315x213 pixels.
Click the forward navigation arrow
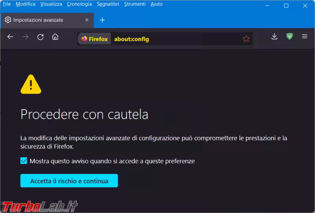click(x=25, y=37)
